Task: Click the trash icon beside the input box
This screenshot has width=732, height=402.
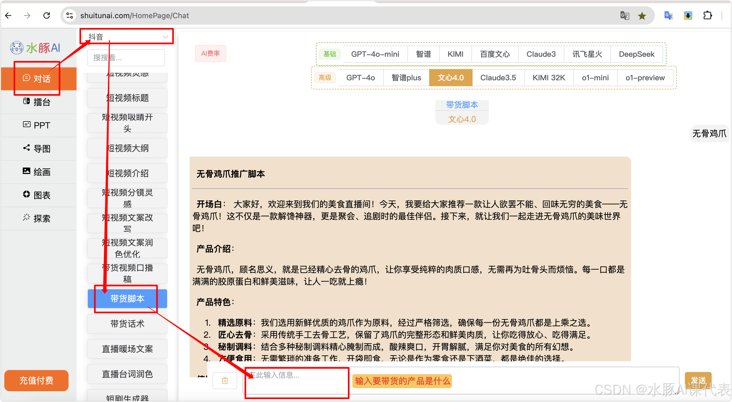Action: pos(225,380)
